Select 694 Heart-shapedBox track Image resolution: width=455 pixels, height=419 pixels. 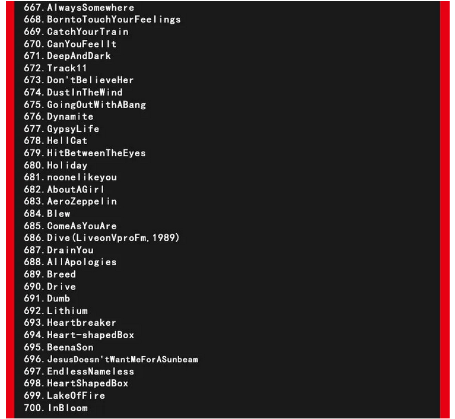point(79,335)
